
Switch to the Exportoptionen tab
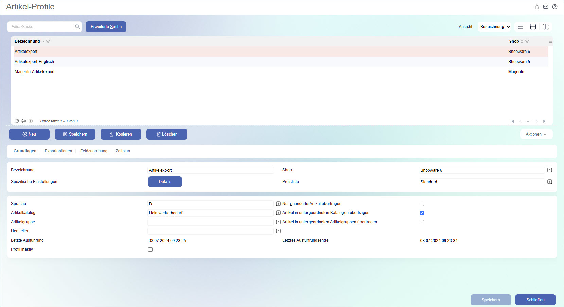(x=58, y=151)
